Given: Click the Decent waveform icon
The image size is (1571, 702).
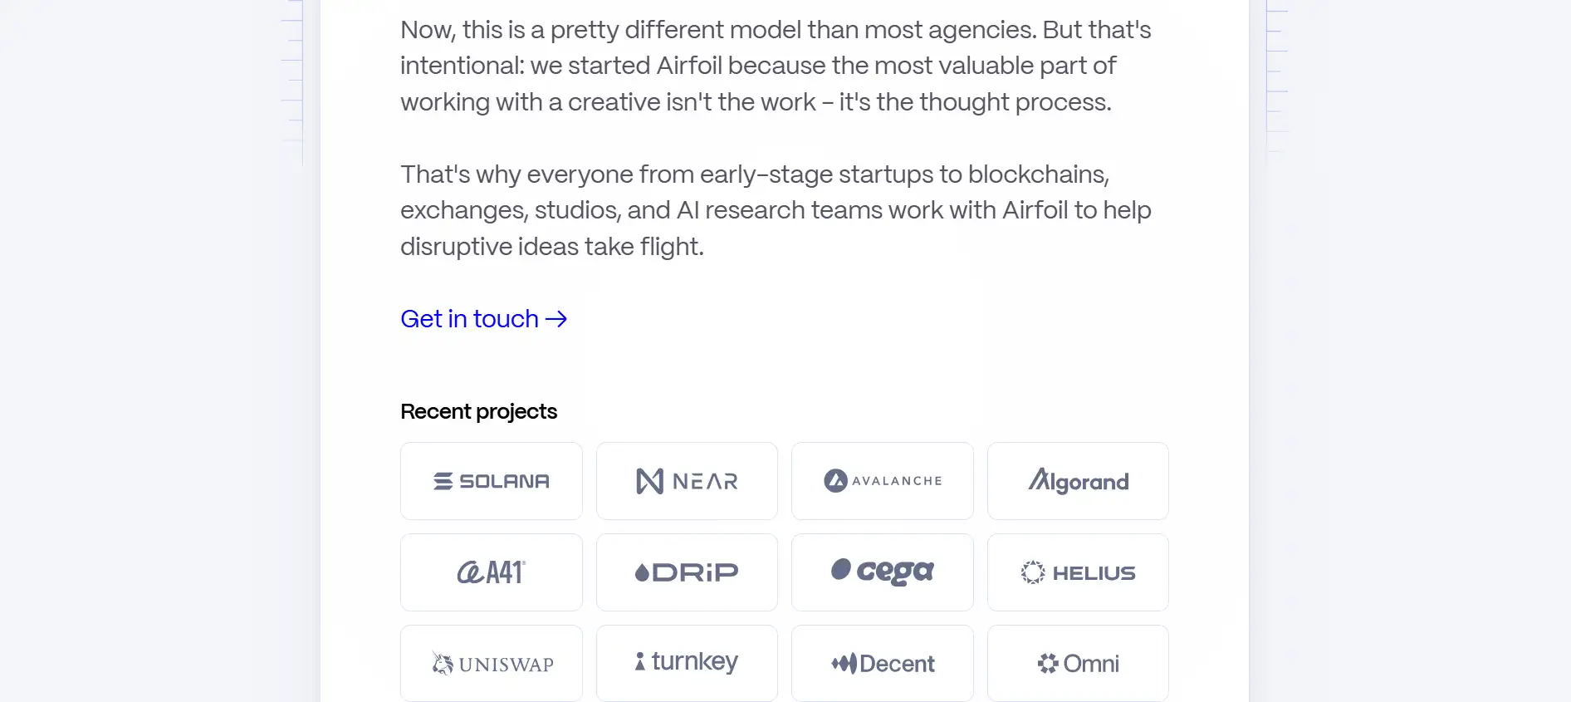Looking at the screenshot, I should point(844,663).
